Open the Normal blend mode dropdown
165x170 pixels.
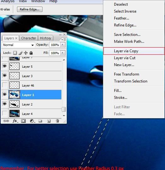[19, 45]
